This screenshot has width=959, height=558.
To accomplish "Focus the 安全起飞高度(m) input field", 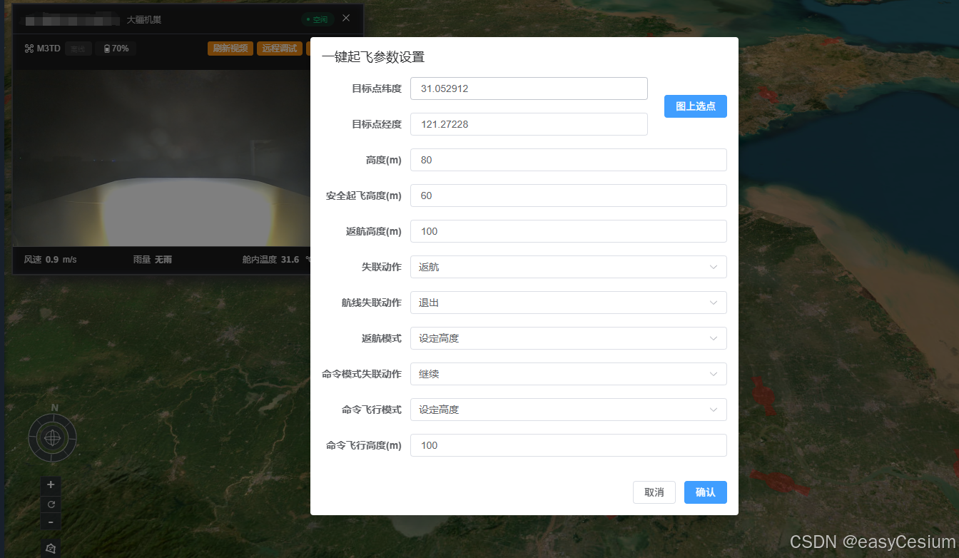I will click(x=569, y=196).
